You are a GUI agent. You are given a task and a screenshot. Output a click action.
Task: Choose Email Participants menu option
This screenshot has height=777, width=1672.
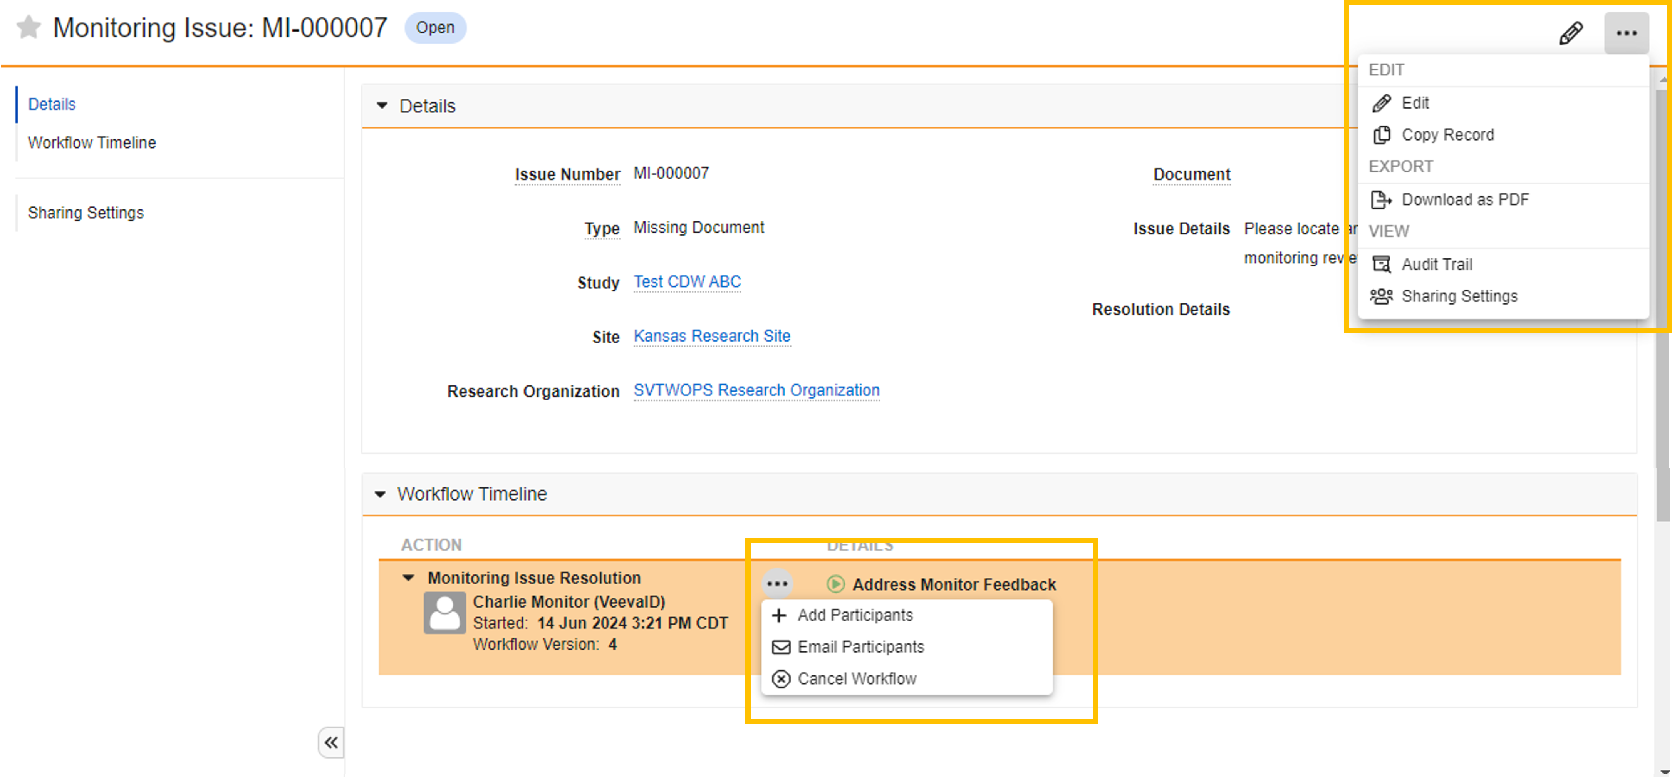coord(860,647)
